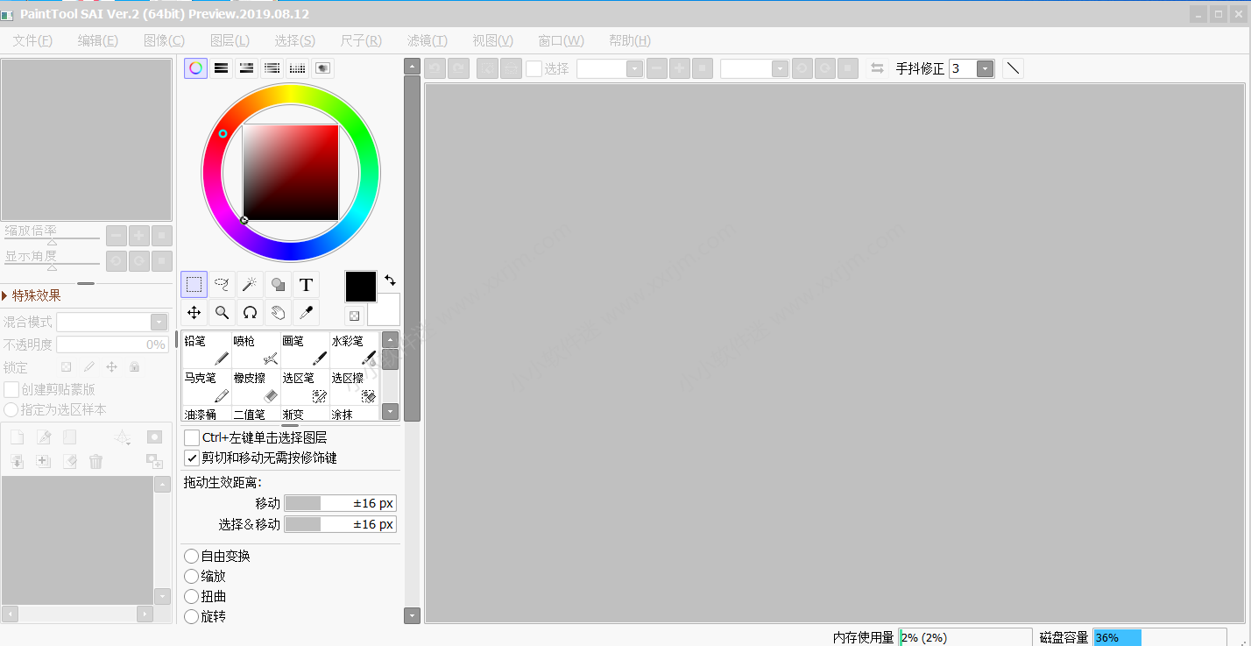Select the move tool

pos(194,312)
